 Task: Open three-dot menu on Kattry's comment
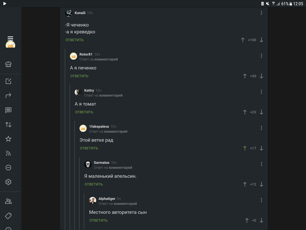pyautogui.click(x=261, y=92)
